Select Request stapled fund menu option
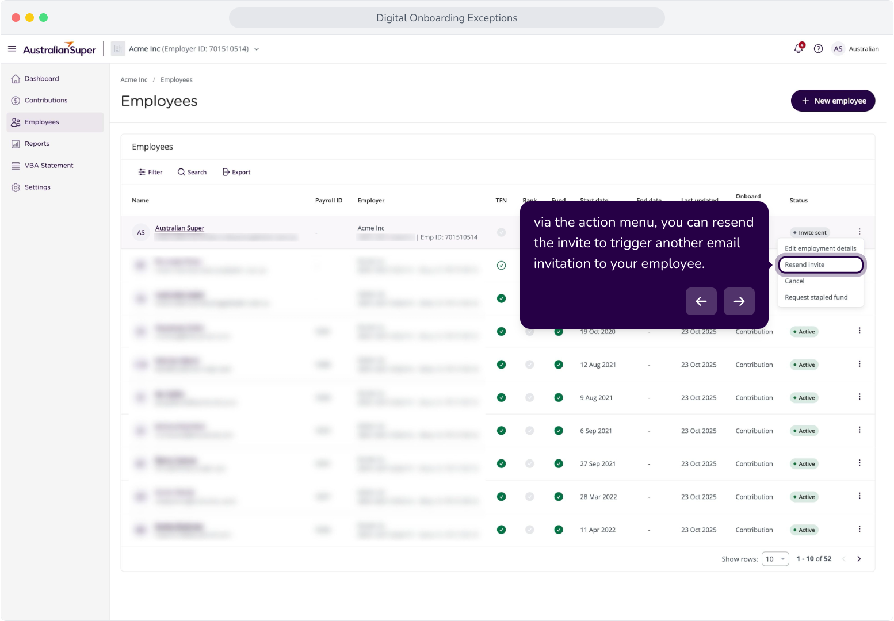This screenshot has height=621, width=894. coord(816,297)
